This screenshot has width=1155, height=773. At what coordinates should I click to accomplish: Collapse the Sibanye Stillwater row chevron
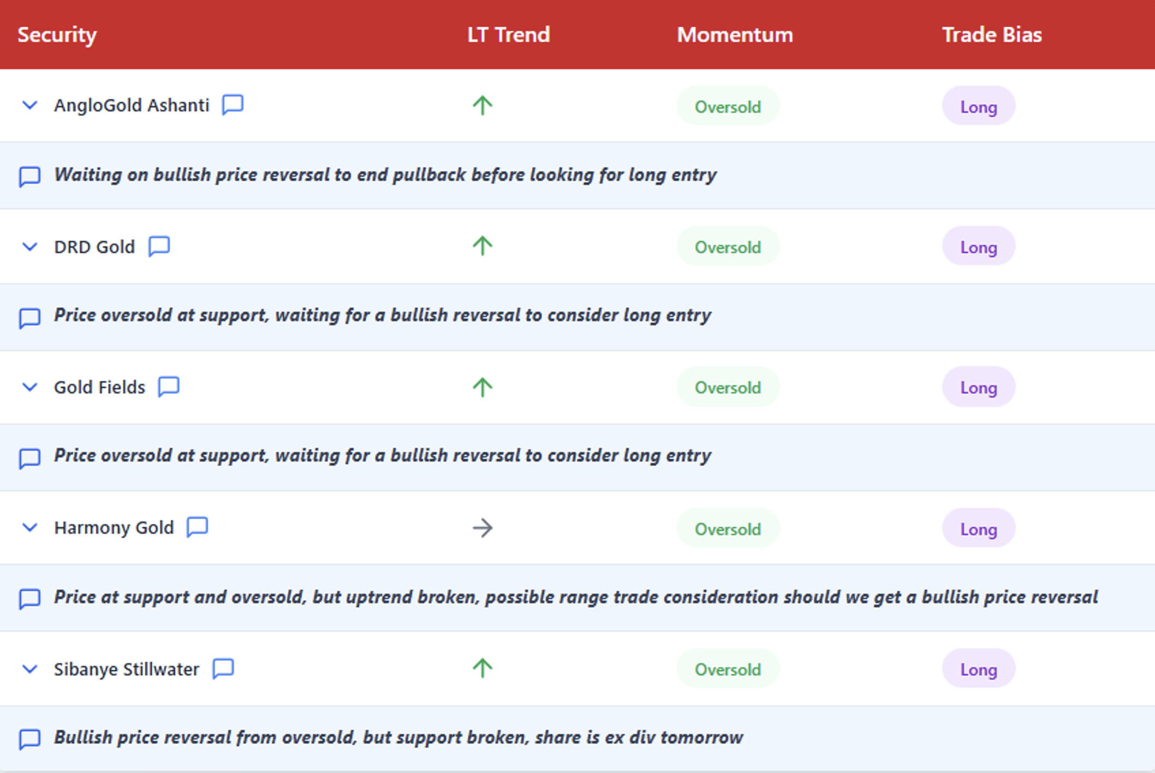(x=30, y=669)
